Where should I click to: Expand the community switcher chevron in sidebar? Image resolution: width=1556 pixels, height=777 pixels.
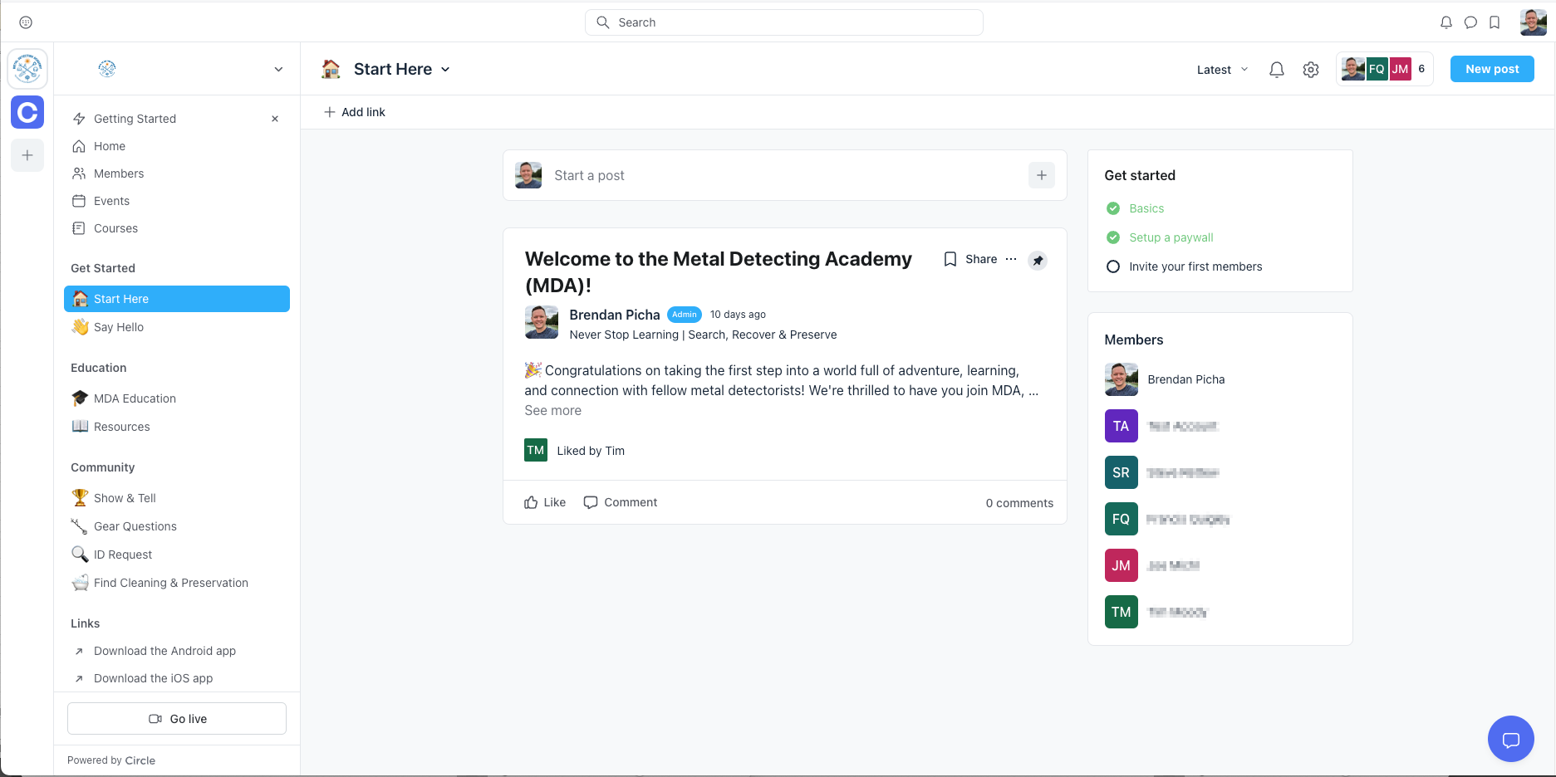click(278, 69)
